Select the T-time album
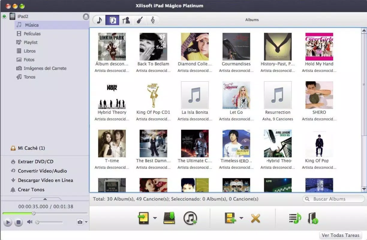Viewport: 367px width, 240px height. click(112, 143)
